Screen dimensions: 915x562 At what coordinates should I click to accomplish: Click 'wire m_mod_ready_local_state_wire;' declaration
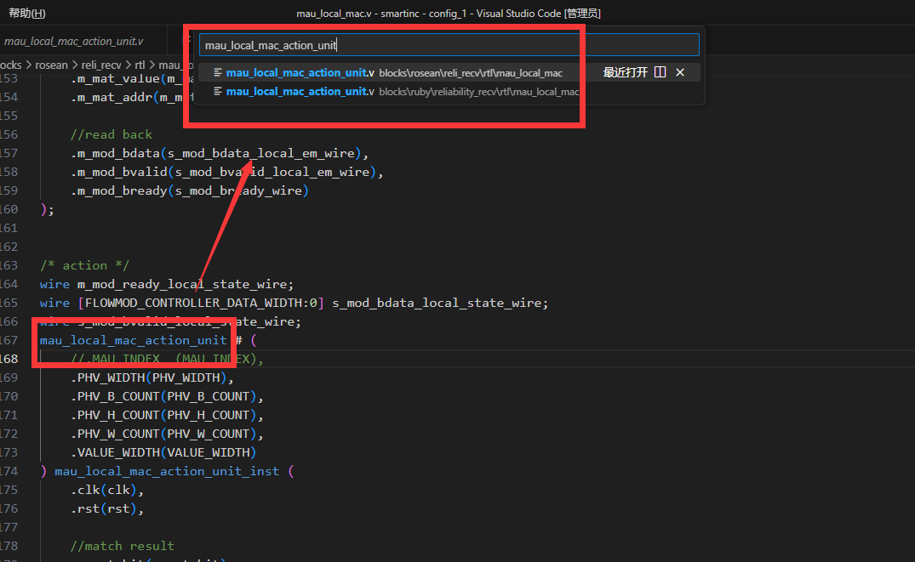pyautogui.click(x=167, y=284)
